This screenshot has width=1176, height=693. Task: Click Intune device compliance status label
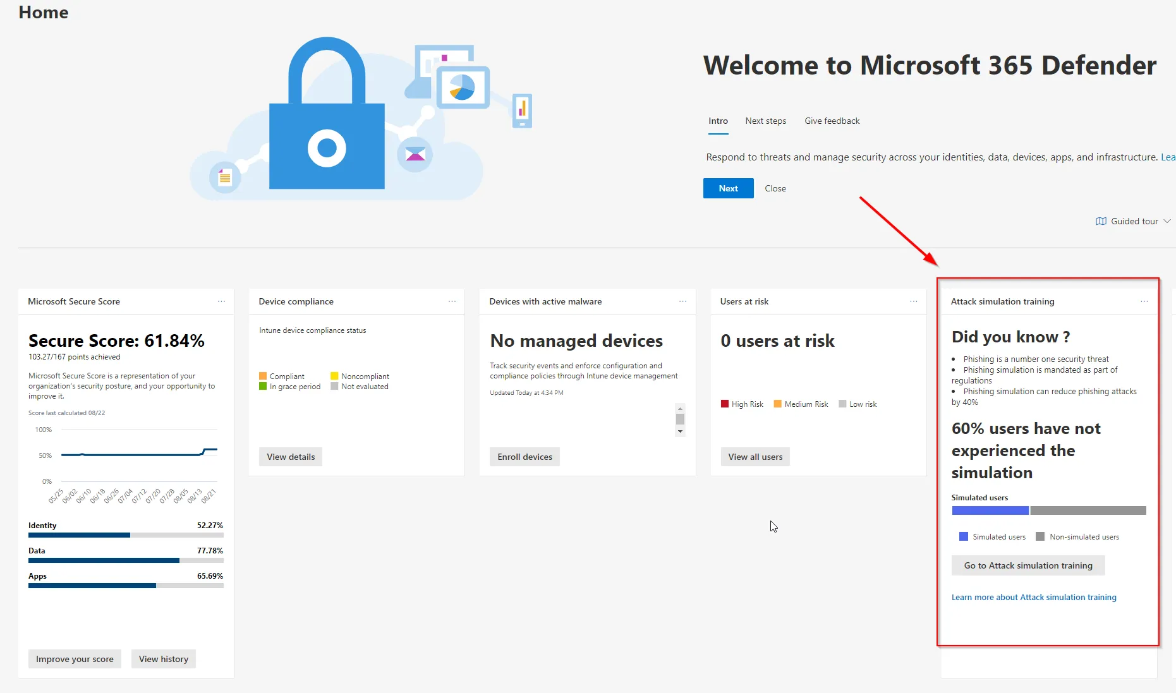tap(312, 330)
